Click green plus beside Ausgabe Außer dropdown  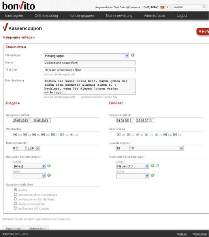click(x=49, y=175)
